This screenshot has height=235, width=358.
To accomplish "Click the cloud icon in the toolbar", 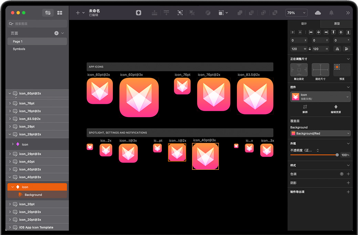I will pyautogui.click(x=318, y=13).
